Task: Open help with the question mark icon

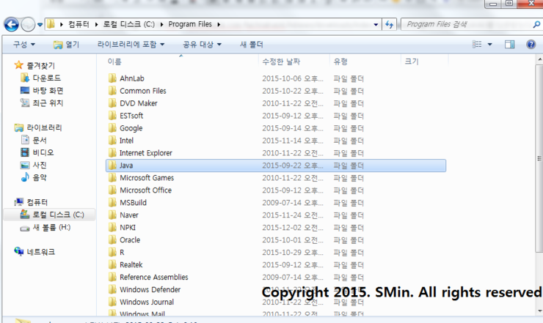Action: point(531,44)
